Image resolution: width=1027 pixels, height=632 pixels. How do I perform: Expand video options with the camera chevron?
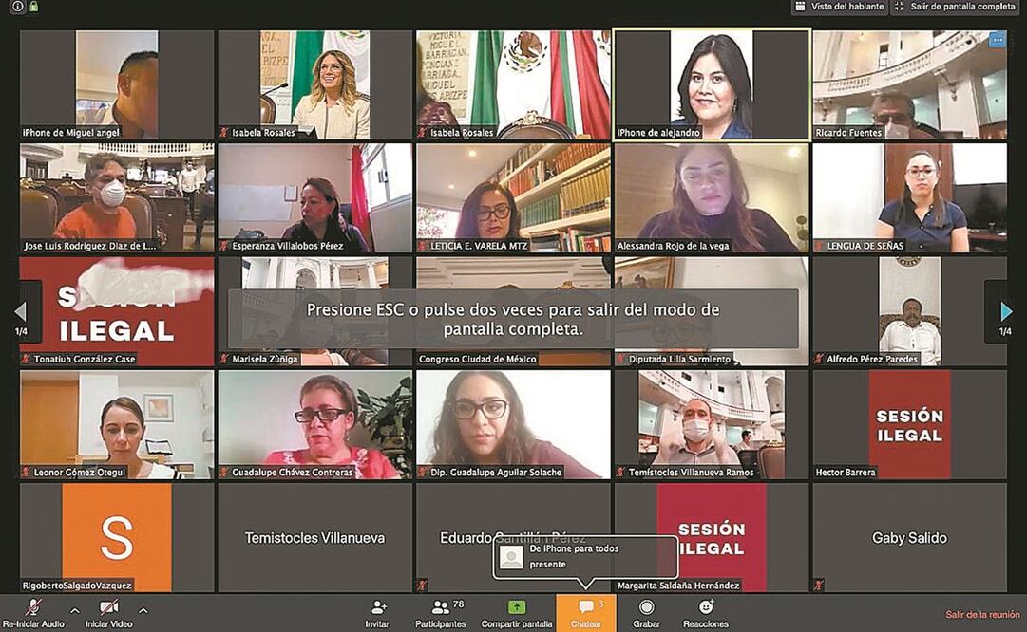click(143, 610)
